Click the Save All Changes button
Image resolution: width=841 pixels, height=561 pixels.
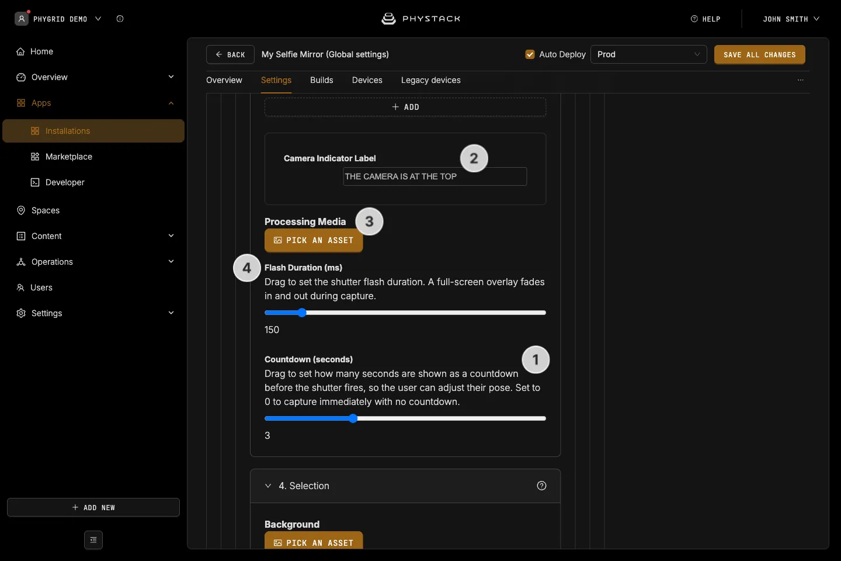click(760, 54)
